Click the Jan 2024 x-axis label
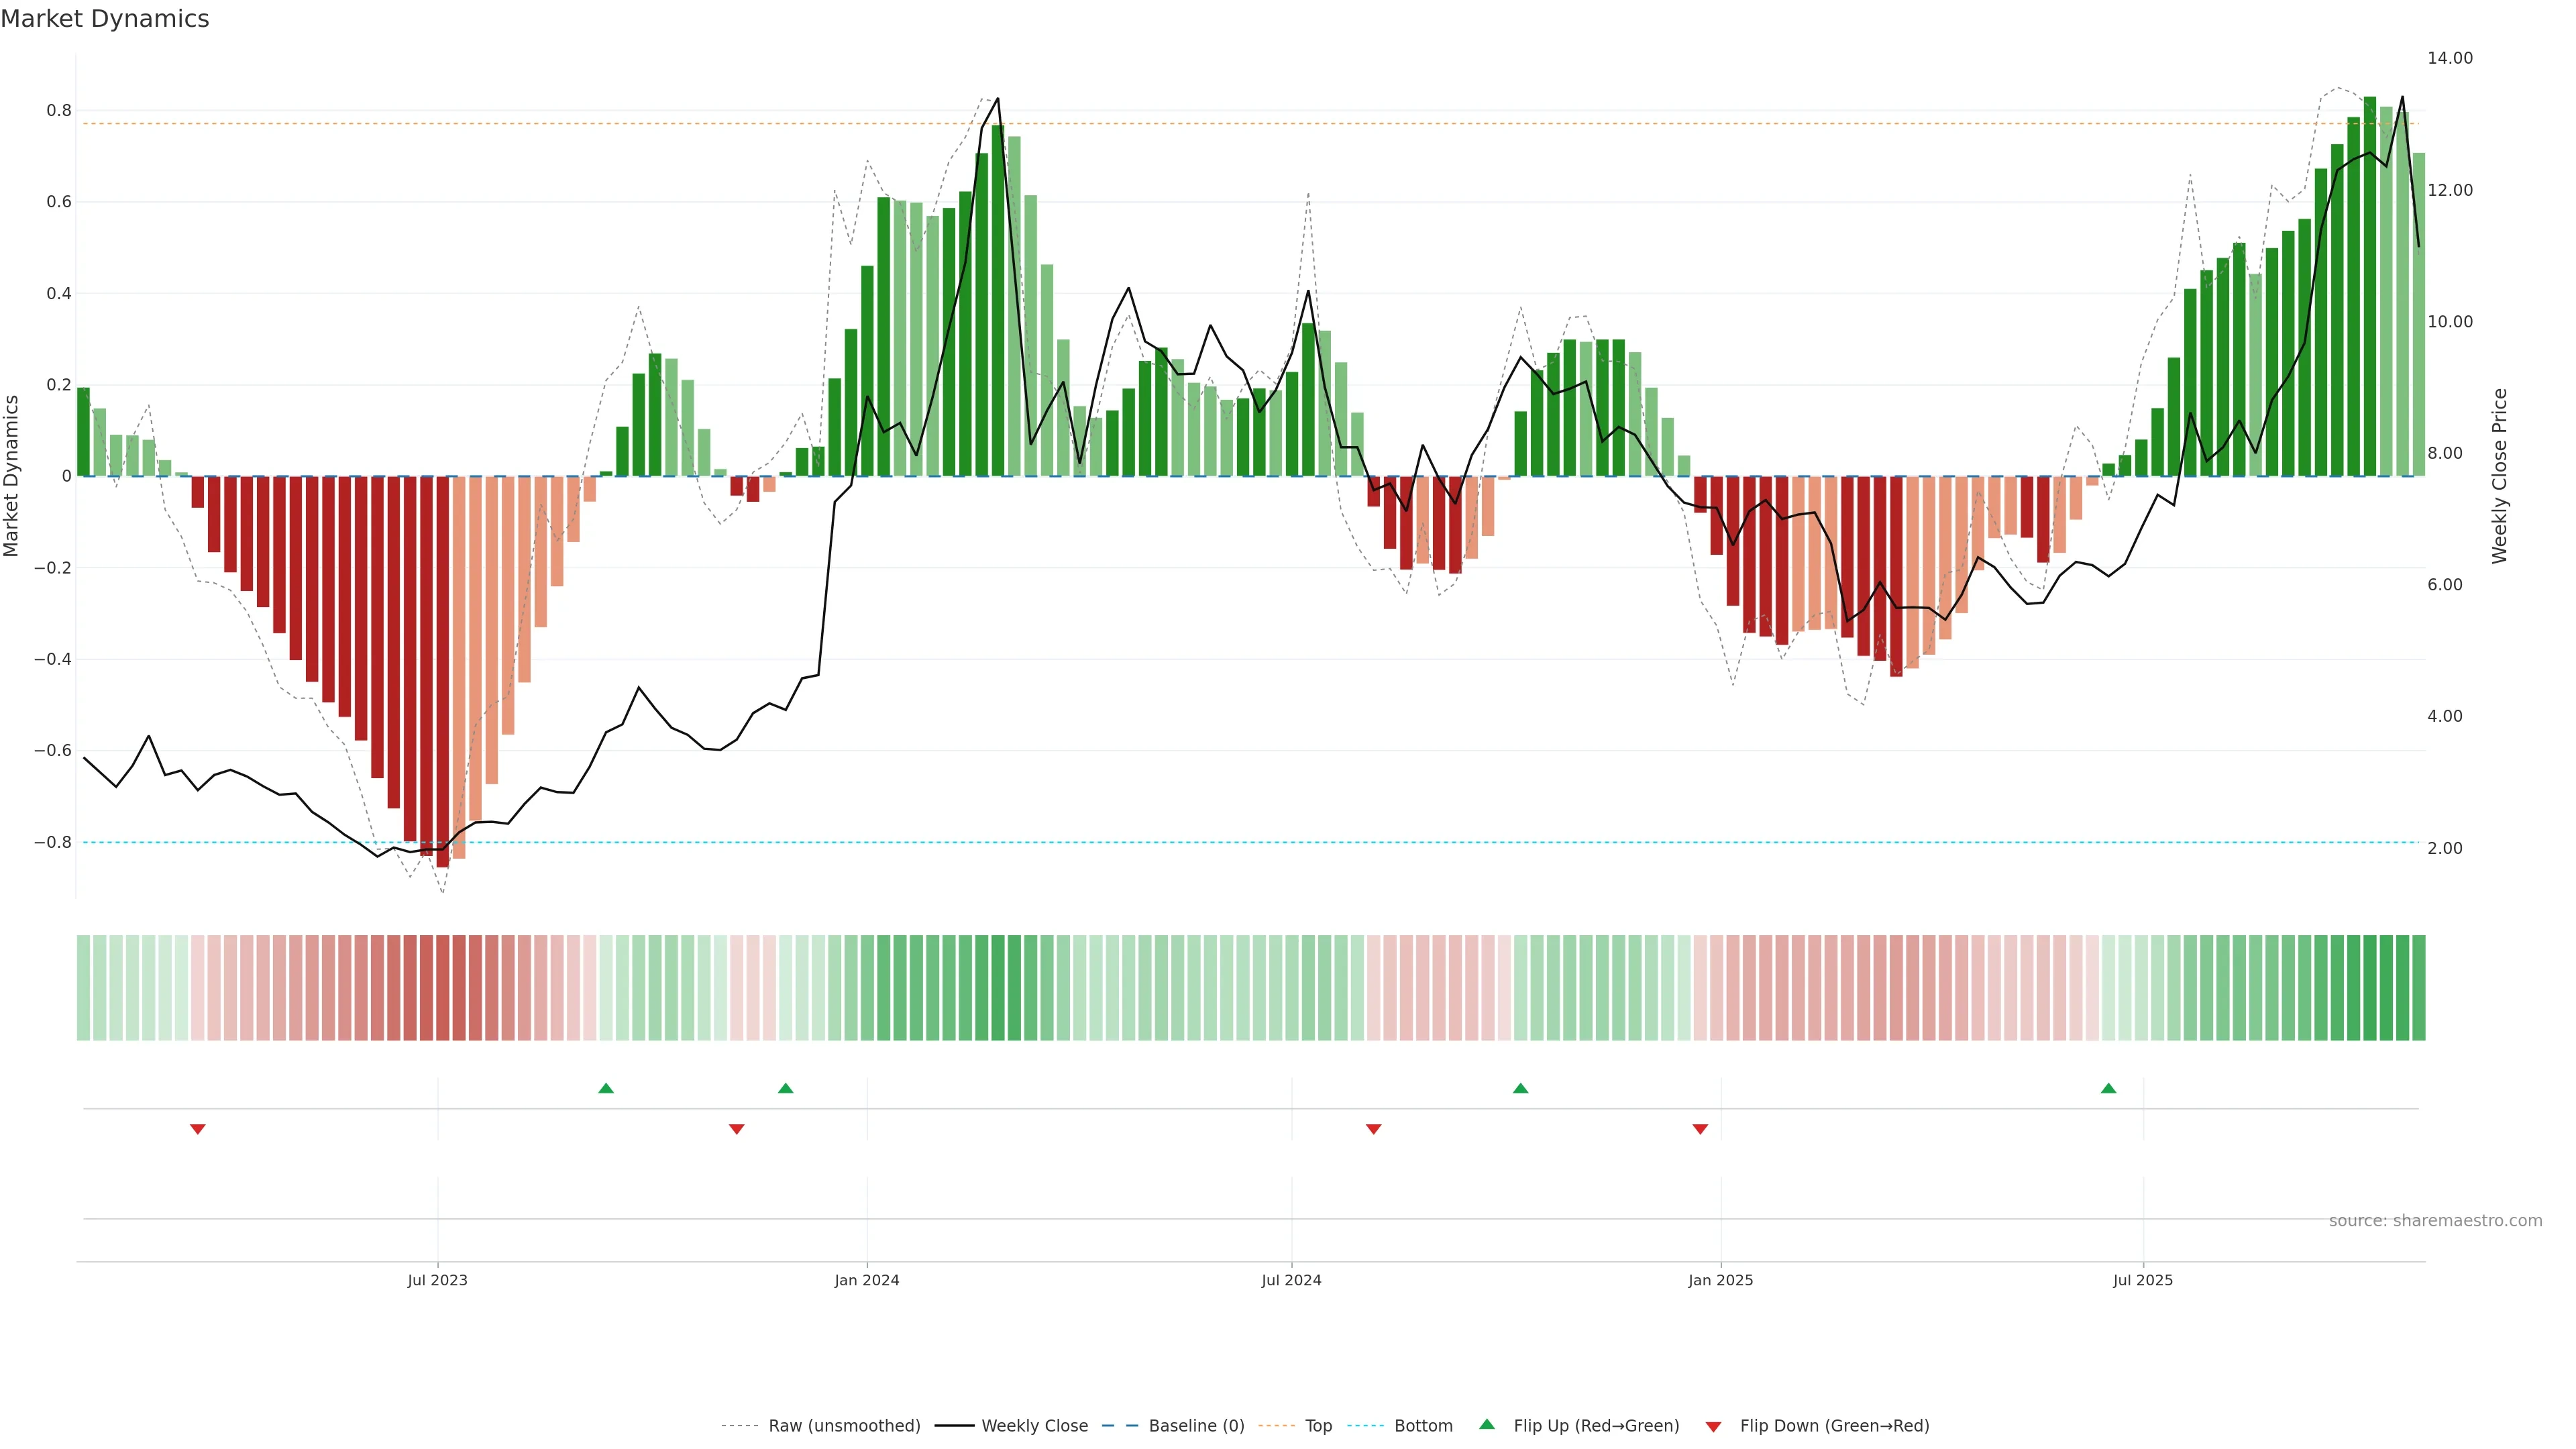 coord(867,1280)
